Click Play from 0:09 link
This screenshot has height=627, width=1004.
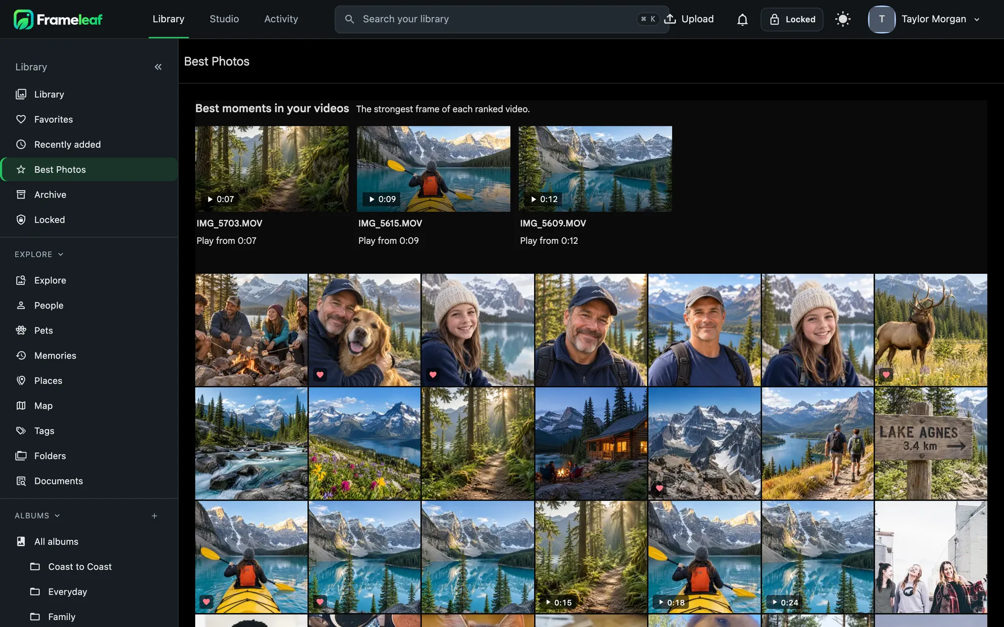click(x=388, y=241)
